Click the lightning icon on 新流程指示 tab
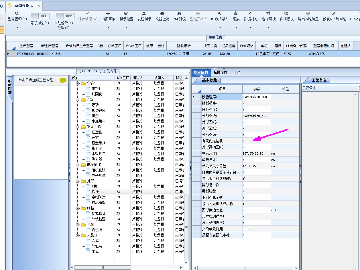 [9, 5]
